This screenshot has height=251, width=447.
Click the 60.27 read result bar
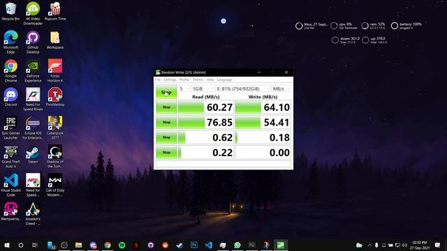[x=206, y=107]
